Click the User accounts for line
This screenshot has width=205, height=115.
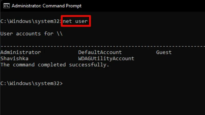(32, 34)
